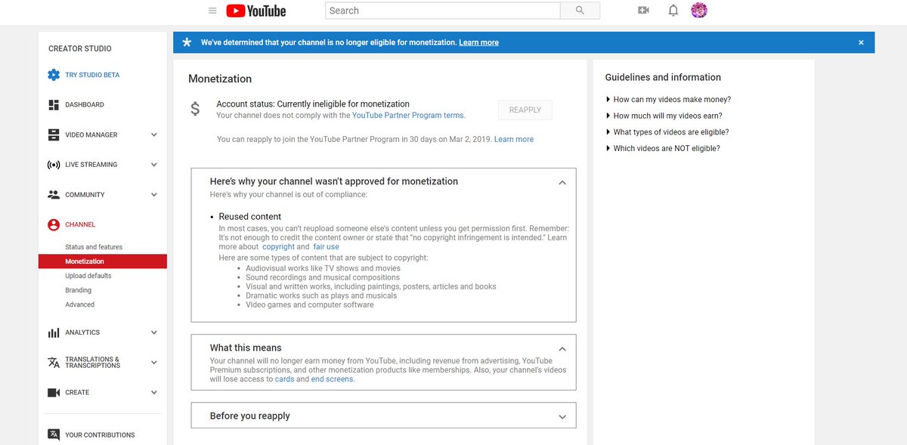Open the notifications bell

[x=673, y=11]
